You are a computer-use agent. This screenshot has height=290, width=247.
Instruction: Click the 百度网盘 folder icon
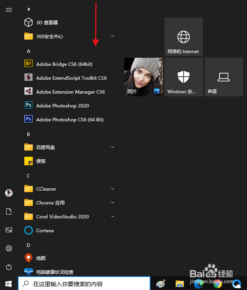(28, 147)
